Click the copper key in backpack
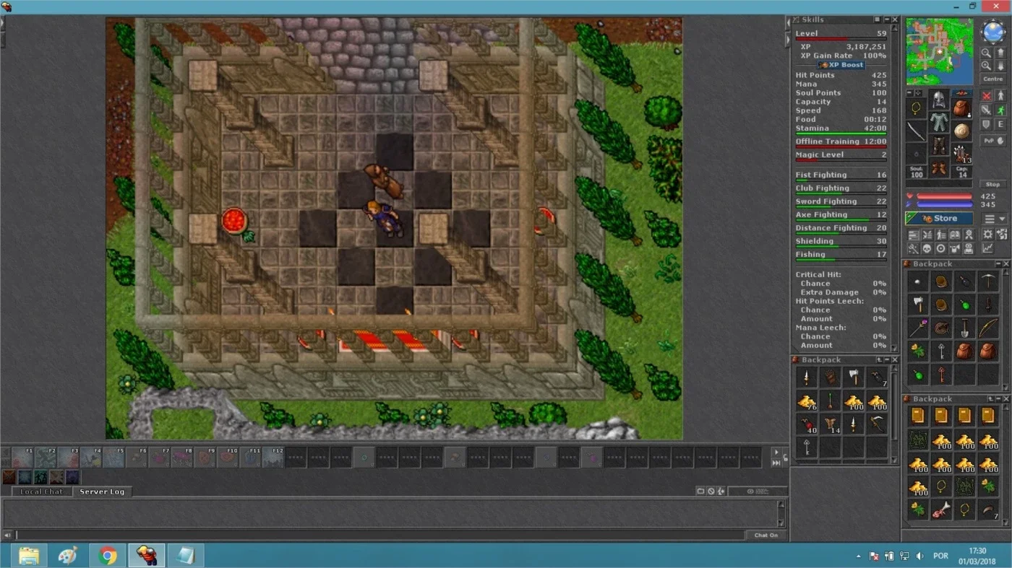Image resolution: width=1012 pixels, height=568 pixels. click(941, 375)
